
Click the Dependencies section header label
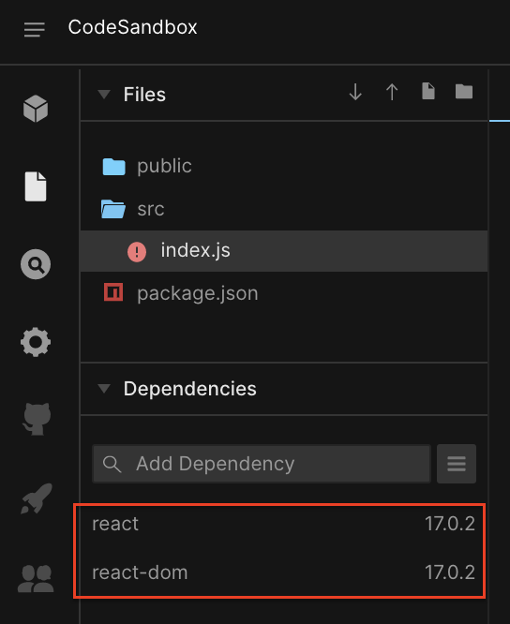click(x=190, y=389)
